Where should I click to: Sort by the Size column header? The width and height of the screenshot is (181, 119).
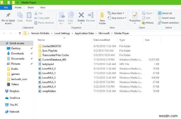(147, 40)
